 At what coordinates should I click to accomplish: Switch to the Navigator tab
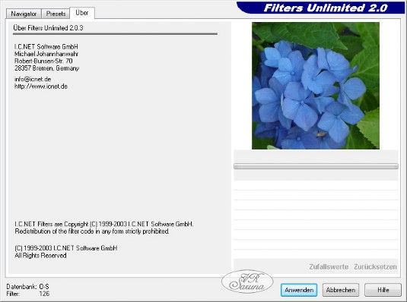point(24,14)
